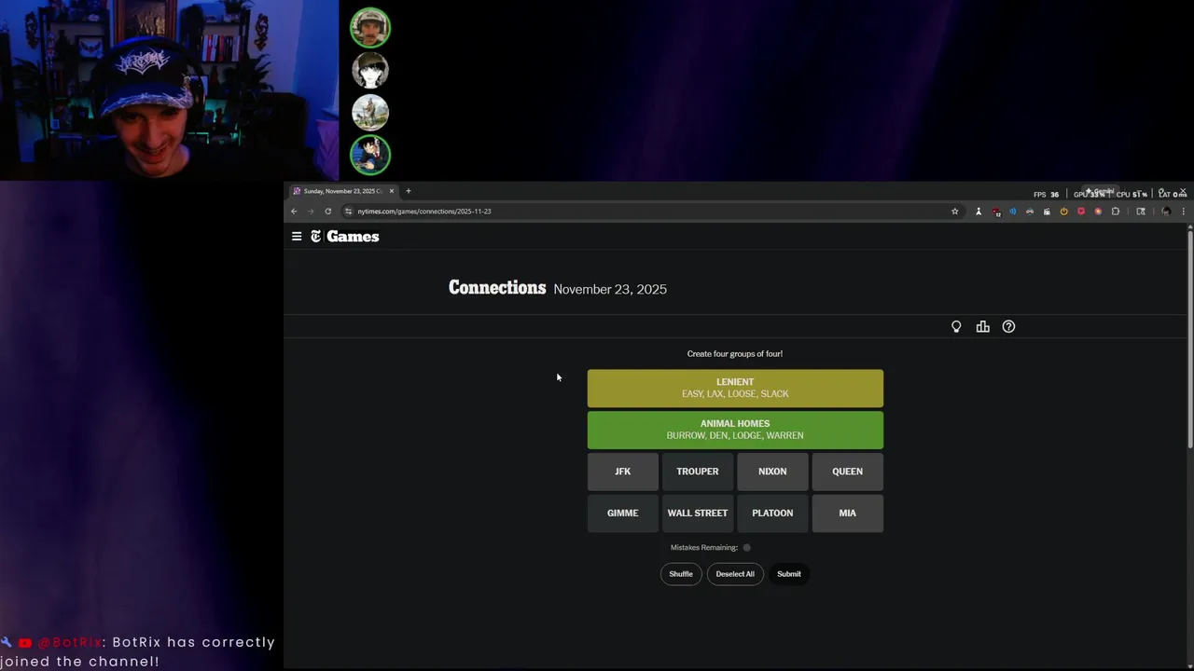Screen dimensions: 1194x671
Task: Switch to the Sunday, November 23 tab
Action: 343,191
